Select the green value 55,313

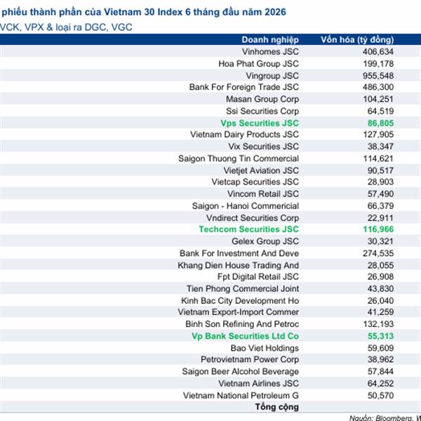pos(380,336)
